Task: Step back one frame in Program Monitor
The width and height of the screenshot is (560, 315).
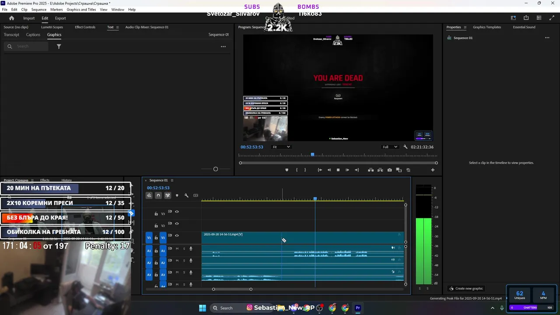Action: point(329,170)
